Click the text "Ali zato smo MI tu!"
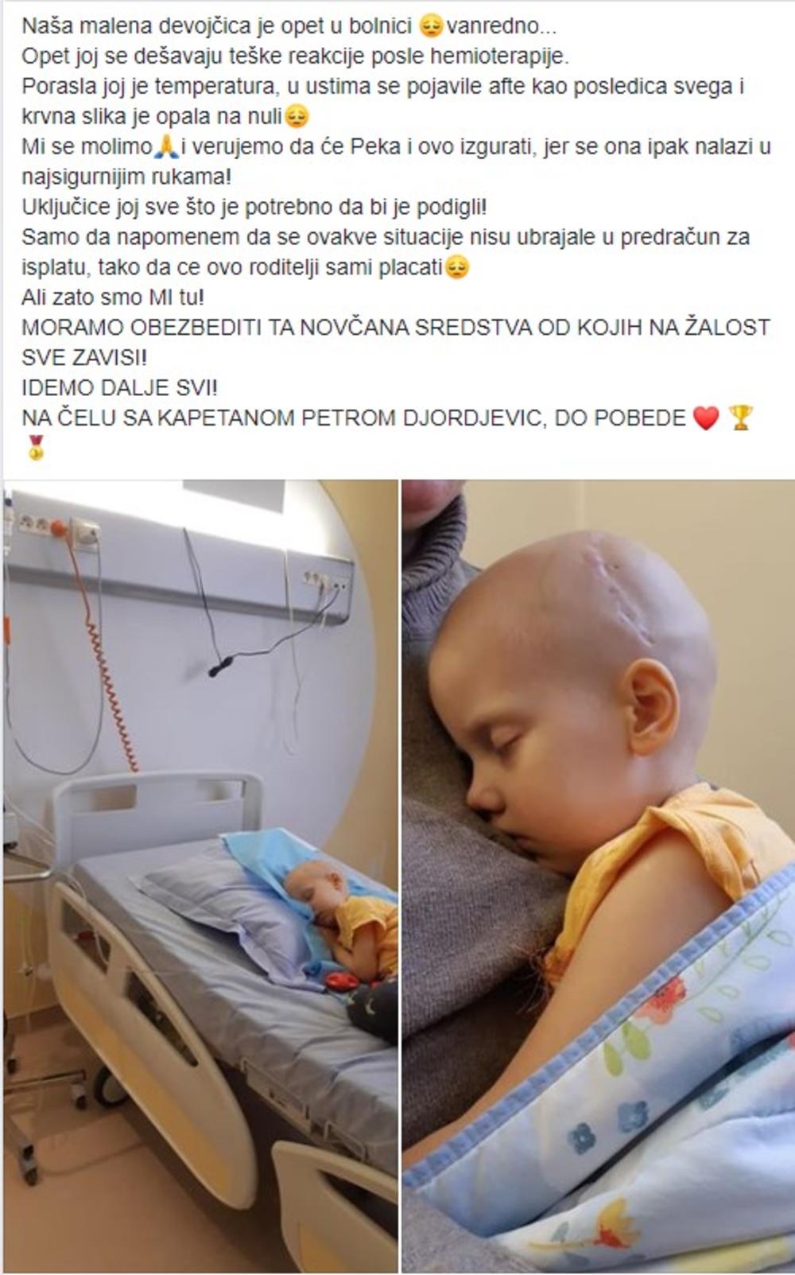 [113, 298]
